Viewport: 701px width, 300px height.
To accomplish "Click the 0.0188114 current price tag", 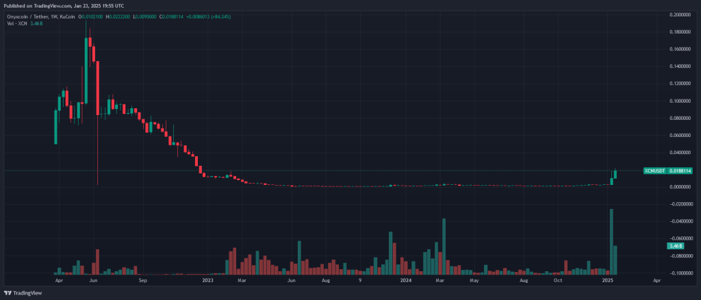I will click(680, 171).
